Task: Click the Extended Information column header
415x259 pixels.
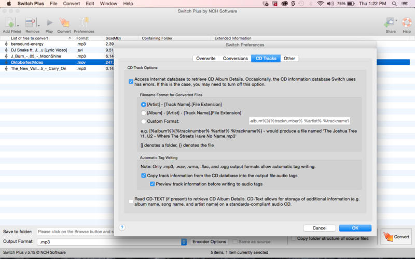Action: coord(232,38)
